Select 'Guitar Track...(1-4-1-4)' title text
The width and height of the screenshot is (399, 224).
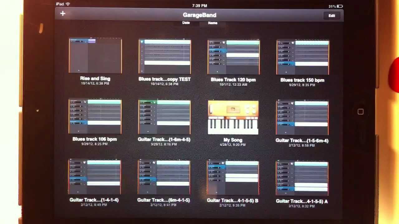[x=94, y=200]
